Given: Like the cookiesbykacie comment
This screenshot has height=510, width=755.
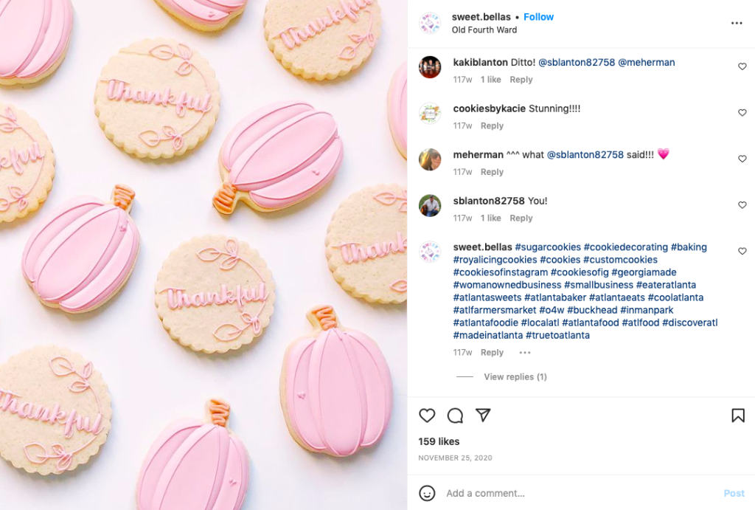Looking at the screenshot, I should tap(742, 113).
